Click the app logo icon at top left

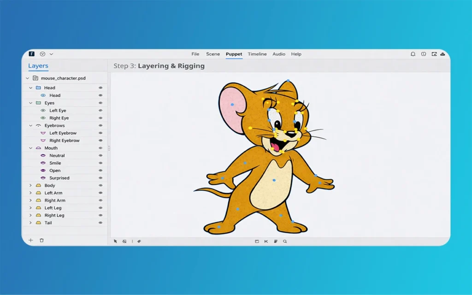32,54
